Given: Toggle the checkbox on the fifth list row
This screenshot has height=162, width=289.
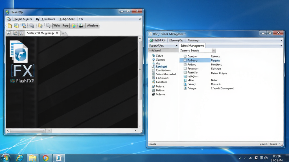Looking at the screenshot, I should click(x=185, y=72).
